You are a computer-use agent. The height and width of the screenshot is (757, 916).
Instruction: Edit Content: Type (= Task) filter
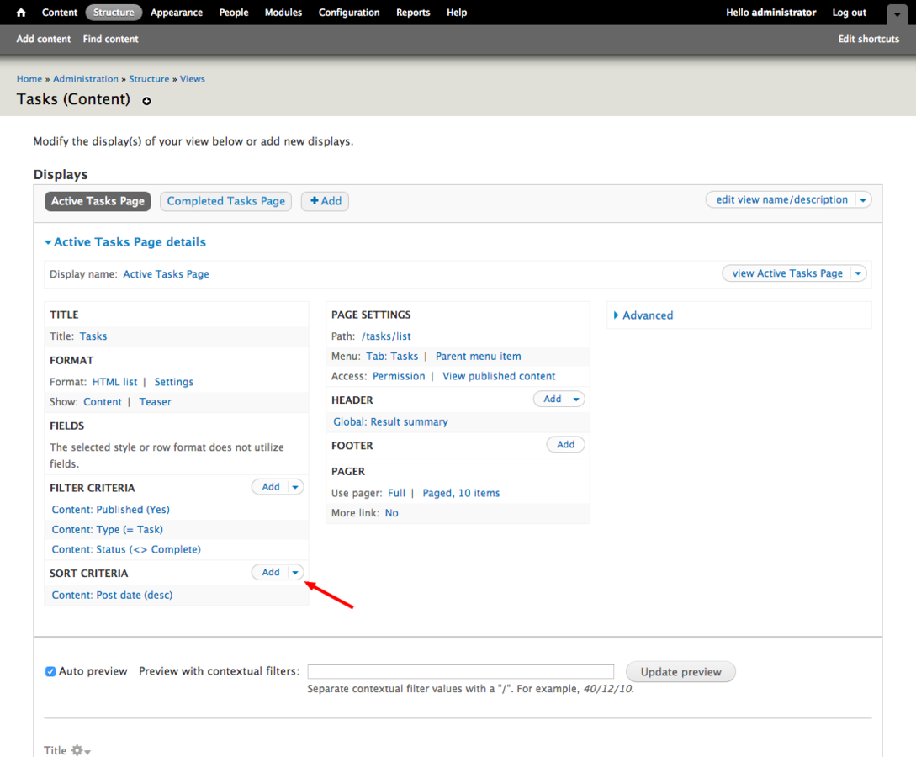coord(108,530)
